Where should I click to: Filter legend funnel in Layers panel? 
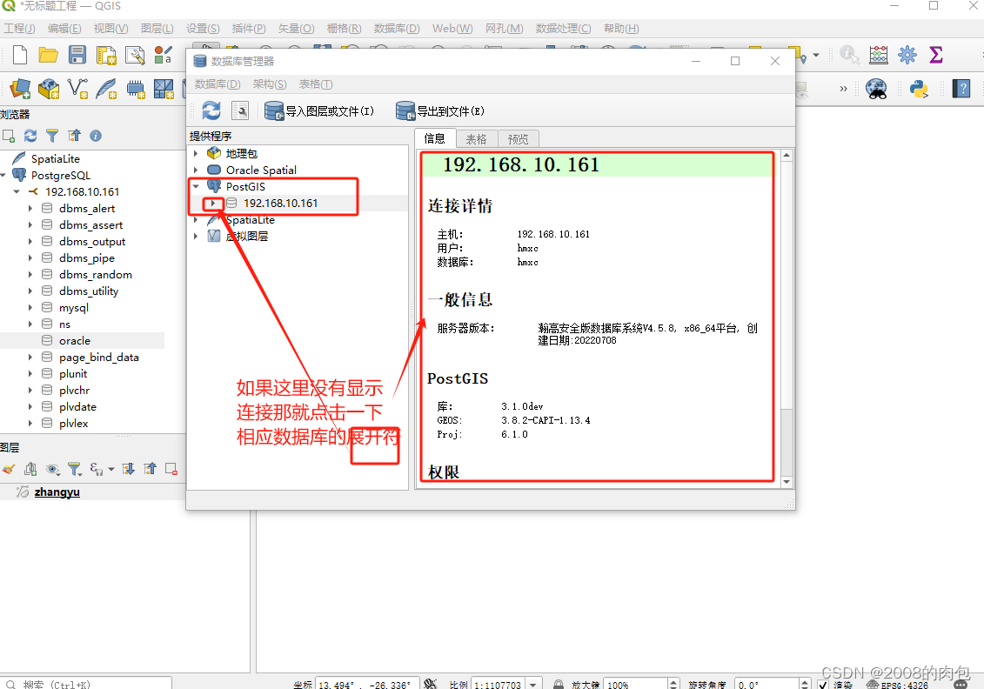[x=75, y=469]
